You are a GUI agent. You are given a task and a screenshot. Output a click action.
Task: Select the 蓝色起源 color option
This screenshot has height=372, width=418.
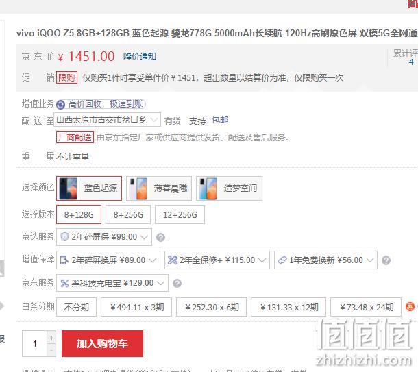(x=89, y=188)
